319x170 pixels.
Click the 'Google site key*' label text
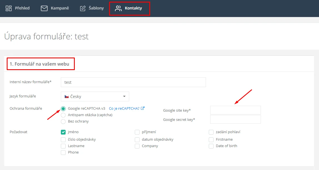177,110
